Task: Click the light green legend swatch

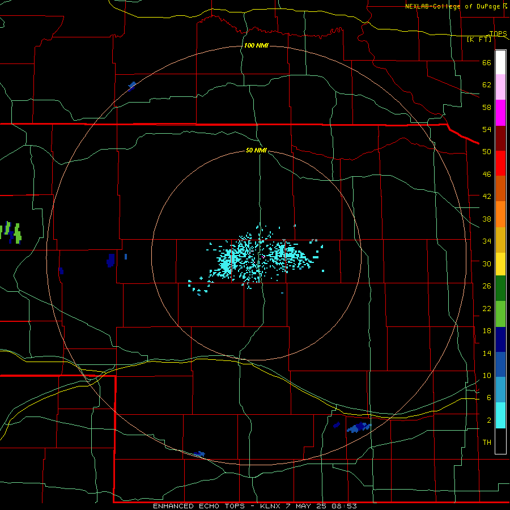Action: point(500,314)
